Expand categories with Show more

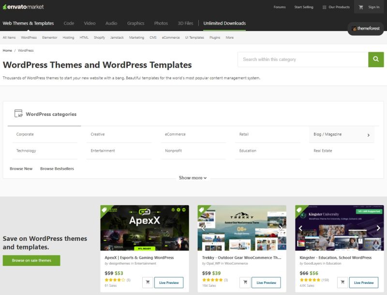(193, 178)
